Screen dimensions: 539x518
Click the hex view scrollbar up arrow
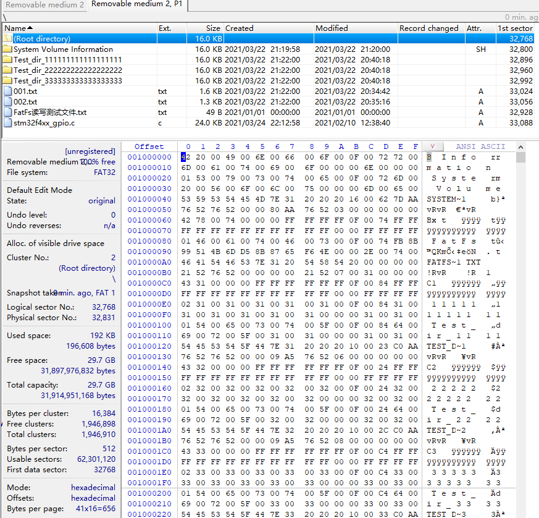click(520, 146)
